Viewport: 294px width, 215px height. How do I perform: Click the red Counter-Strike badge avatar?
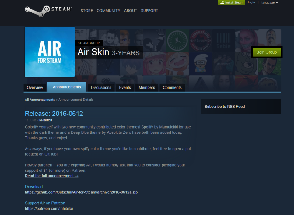click(x=200, y=41)
